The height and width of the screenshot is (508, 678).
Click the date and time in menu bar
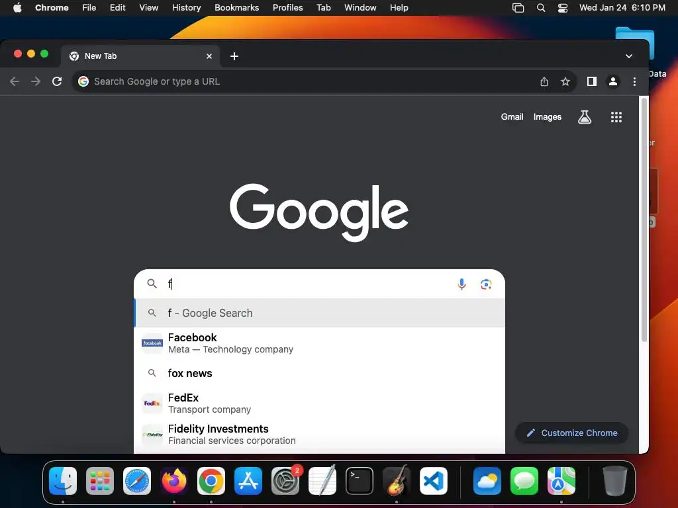tap(622, 8)
